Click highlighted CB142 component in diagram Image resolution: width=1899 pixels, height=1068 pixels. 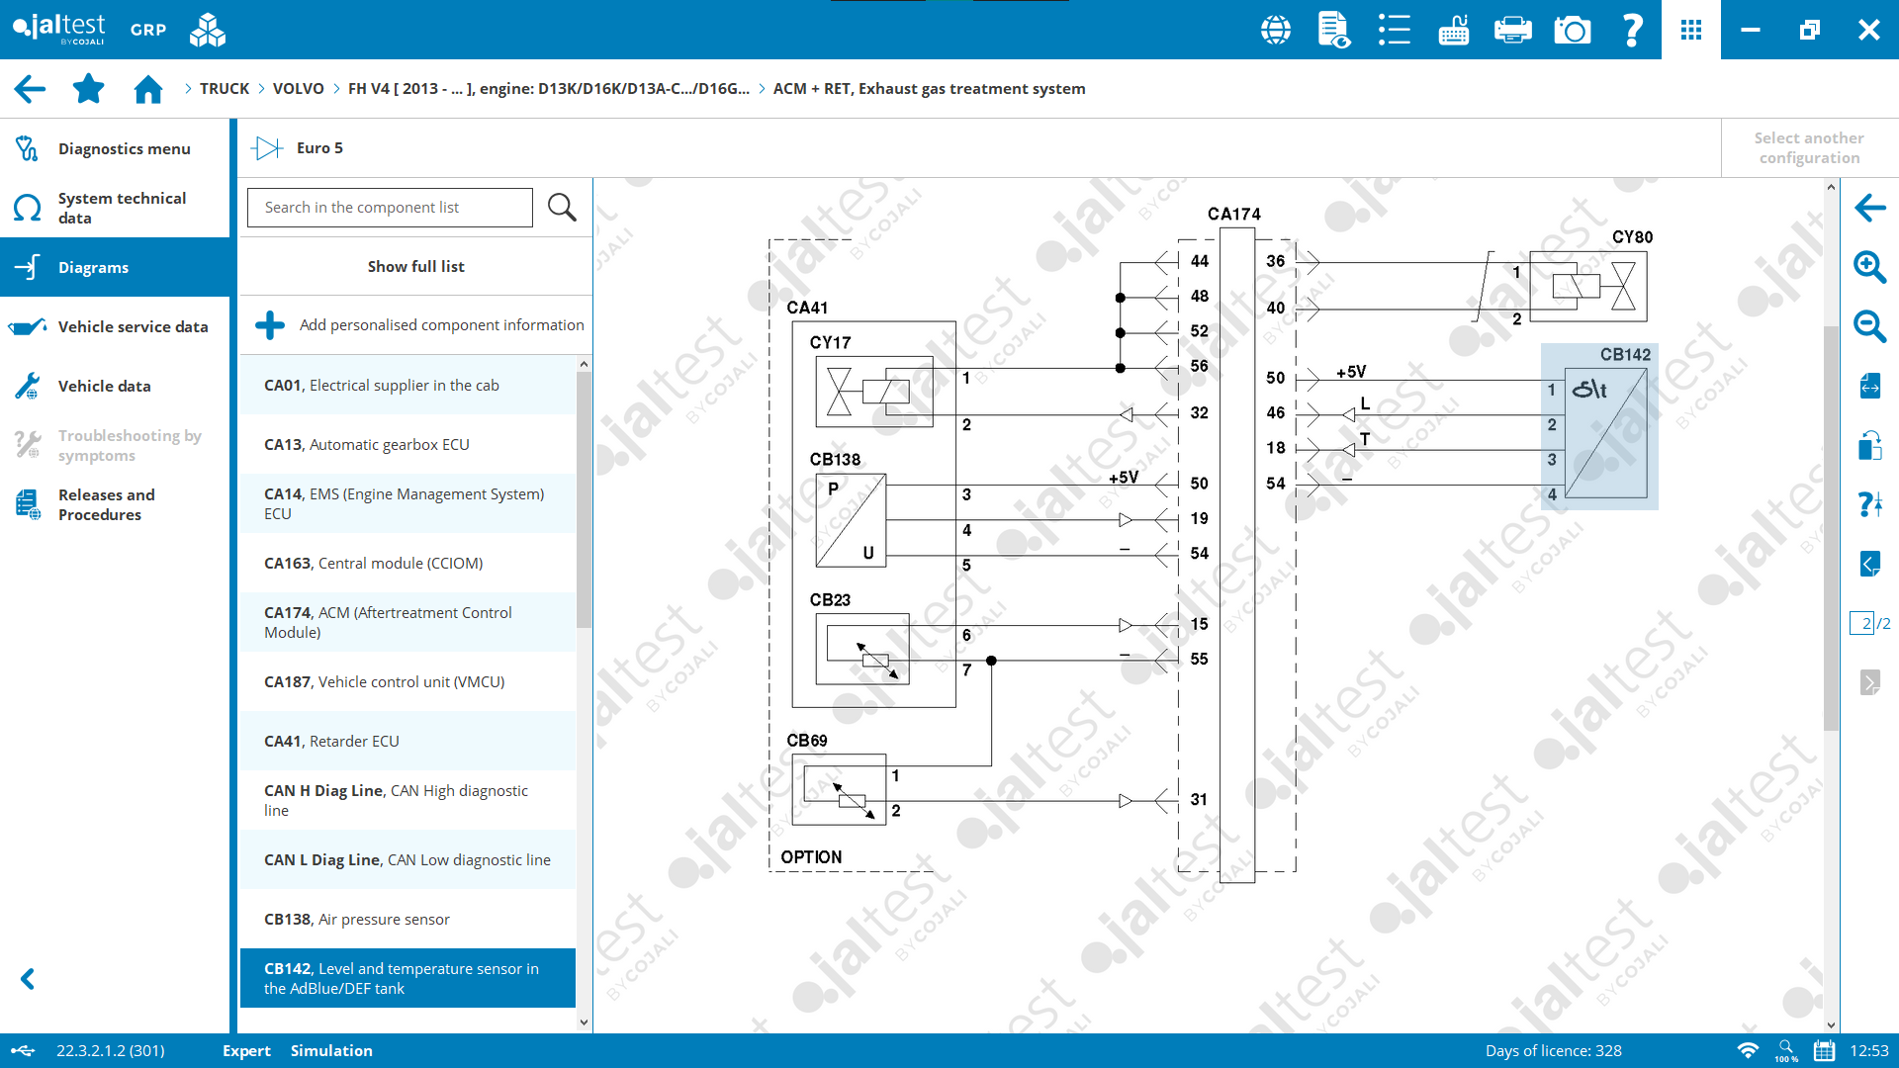point(1599,426)
